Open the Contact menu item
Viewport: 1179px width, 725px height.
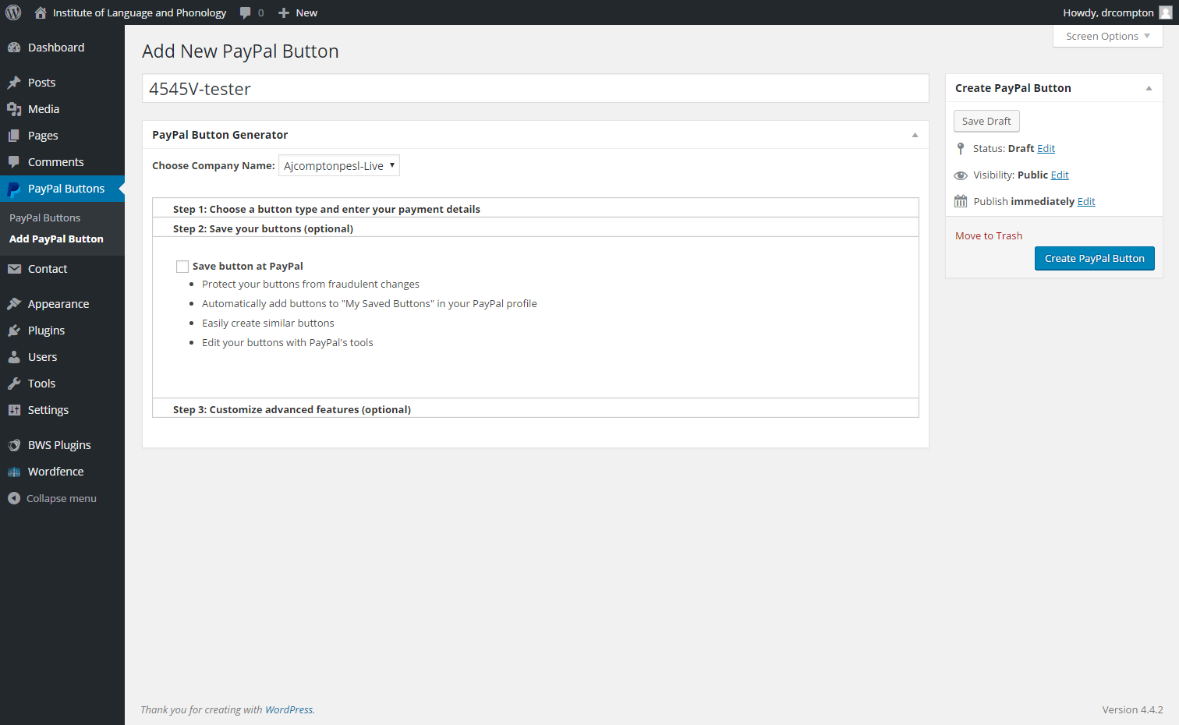(62, 269)
